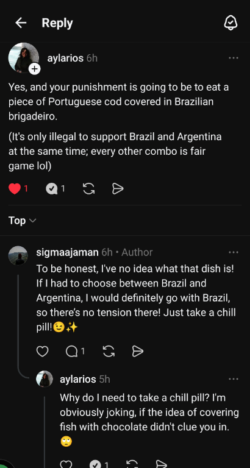
Task: Open three-dot menu on aylarios's 5h reply
Action: click(234, 379)
